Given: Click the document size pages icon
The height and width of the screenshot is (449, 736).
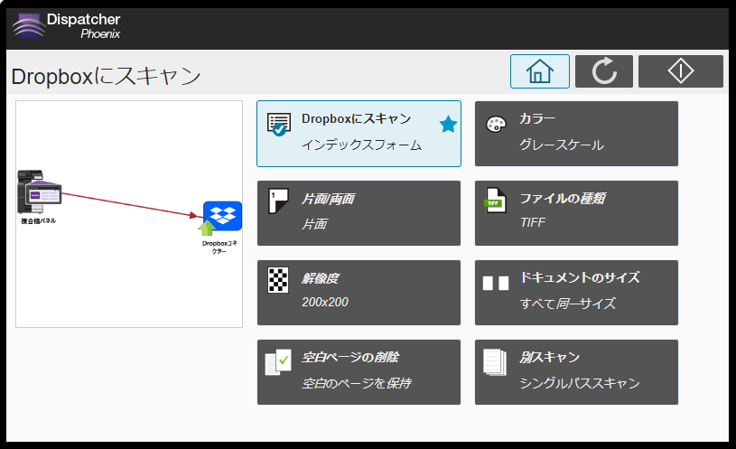Looking at the screenshot, I should (x=496, y=283).
